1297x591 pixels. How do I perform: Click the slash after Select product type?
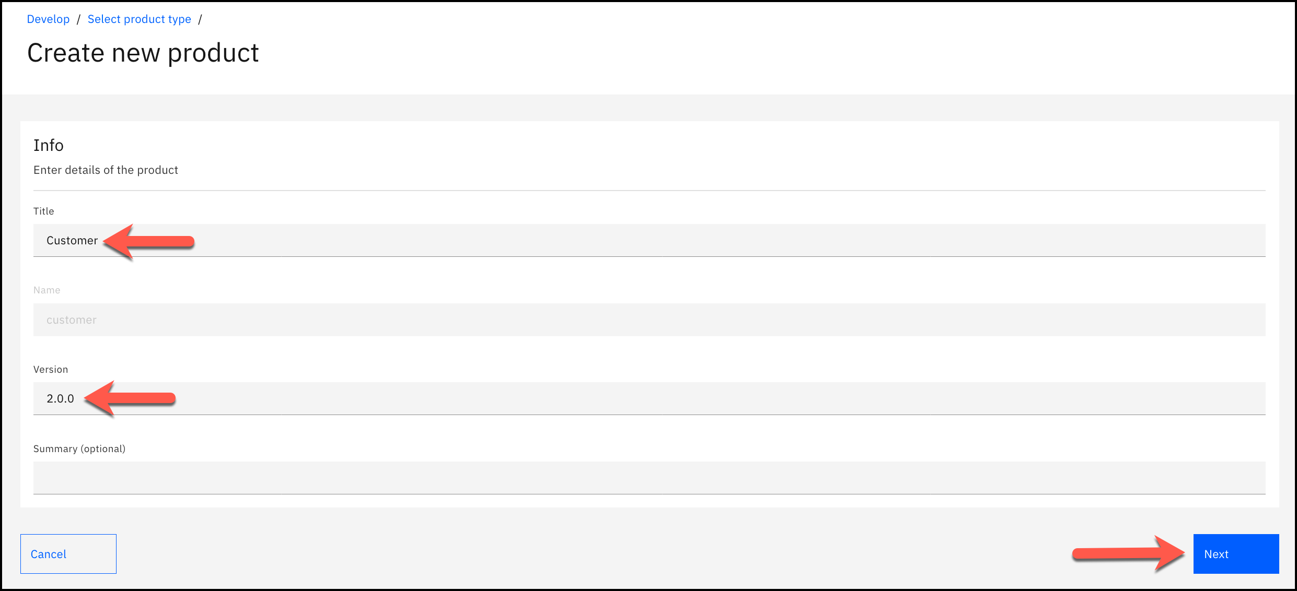(x=200, y=19)
